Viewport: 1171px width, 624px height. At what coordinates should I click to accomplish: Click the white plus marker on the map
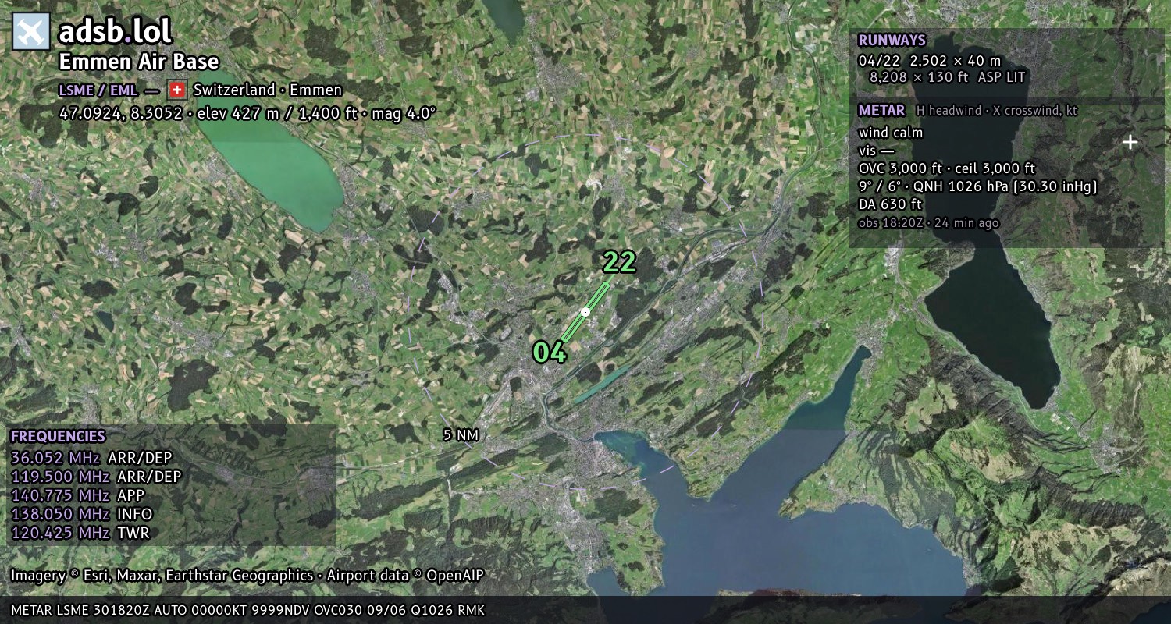click(x=1130, y=143)
